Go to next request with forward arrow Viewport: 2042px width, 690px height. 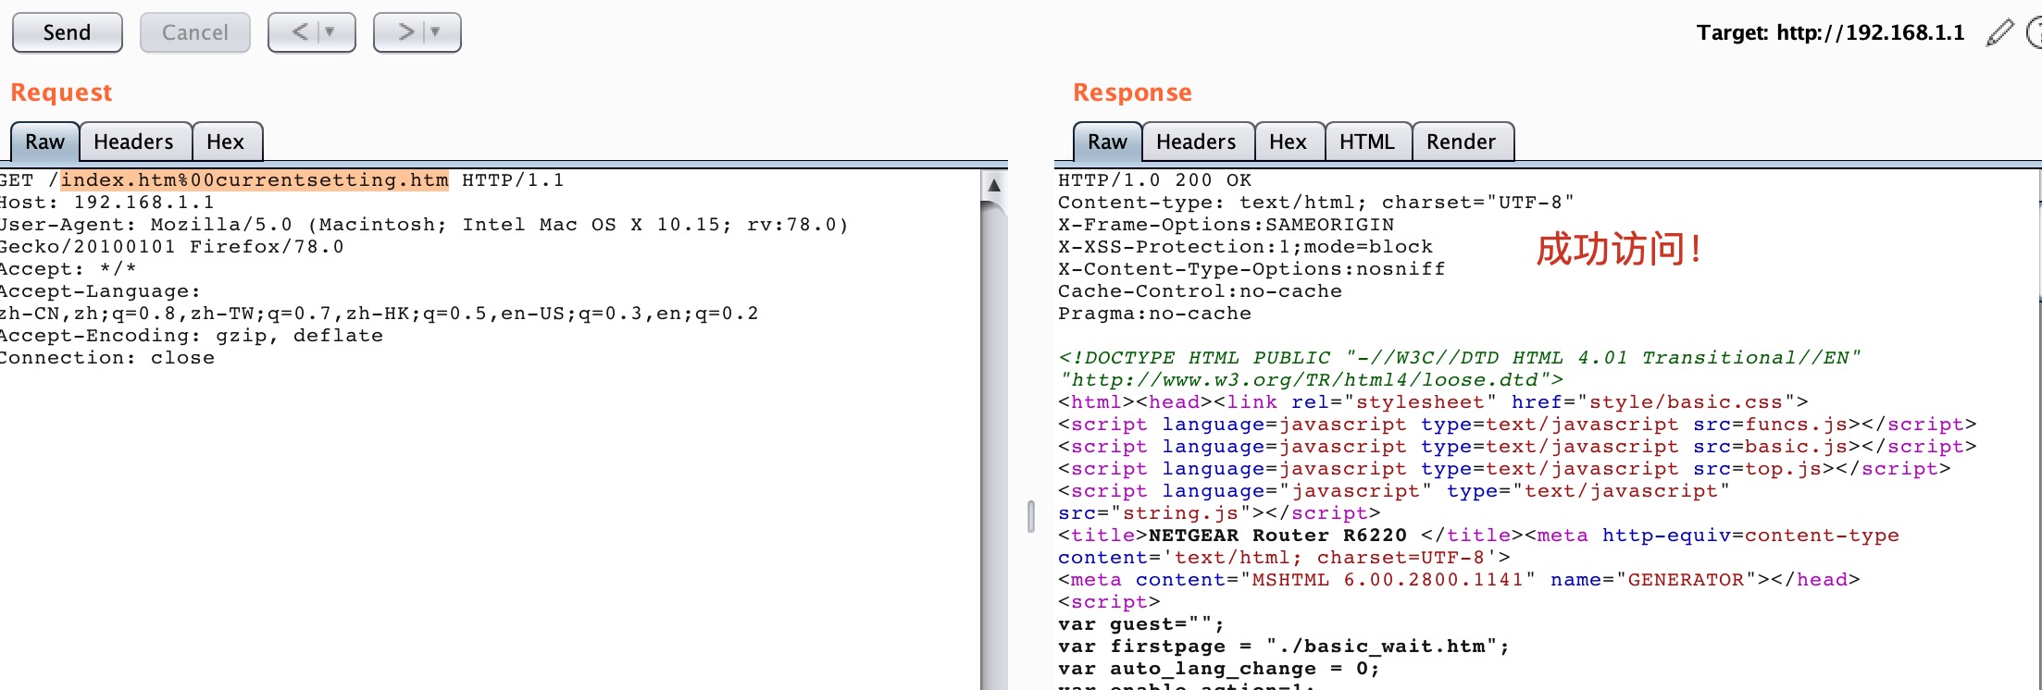pyautogui.click(x=405, y=32)
